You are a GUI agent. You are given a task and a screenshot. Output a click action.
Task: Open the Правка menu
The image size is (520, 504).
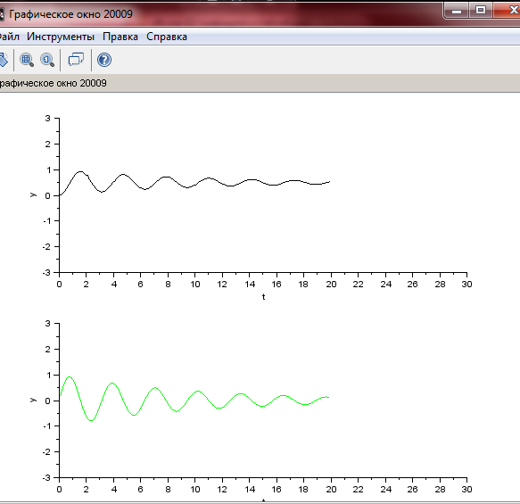[x=120, y=37]
